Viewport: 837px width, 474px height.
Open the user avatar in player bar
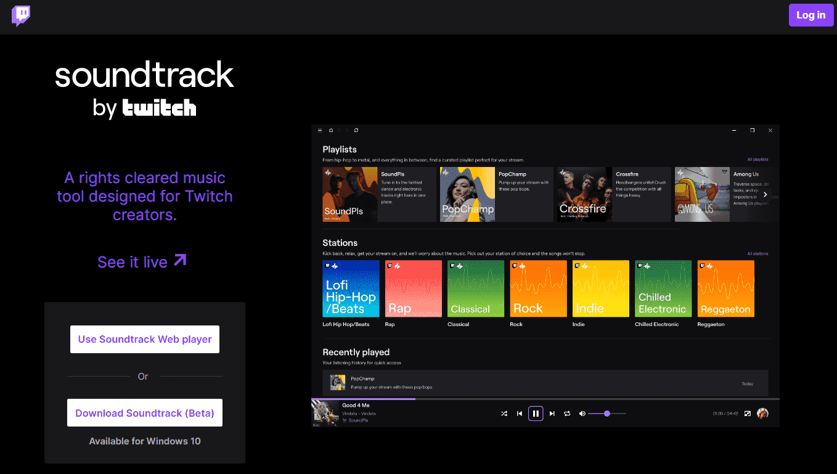click(x=763, y=414)
